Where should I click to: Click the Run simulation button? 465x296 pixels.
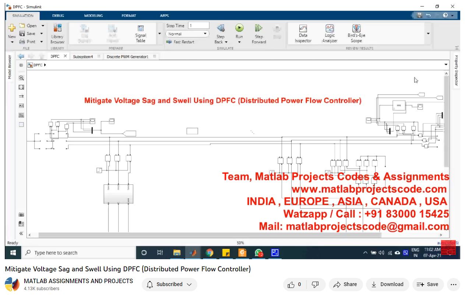click(x=239, y=28)
